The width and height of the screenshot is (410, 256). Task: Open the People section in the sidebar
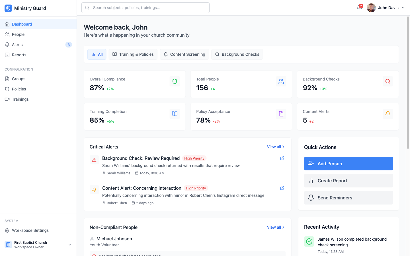tap(18, 34)
